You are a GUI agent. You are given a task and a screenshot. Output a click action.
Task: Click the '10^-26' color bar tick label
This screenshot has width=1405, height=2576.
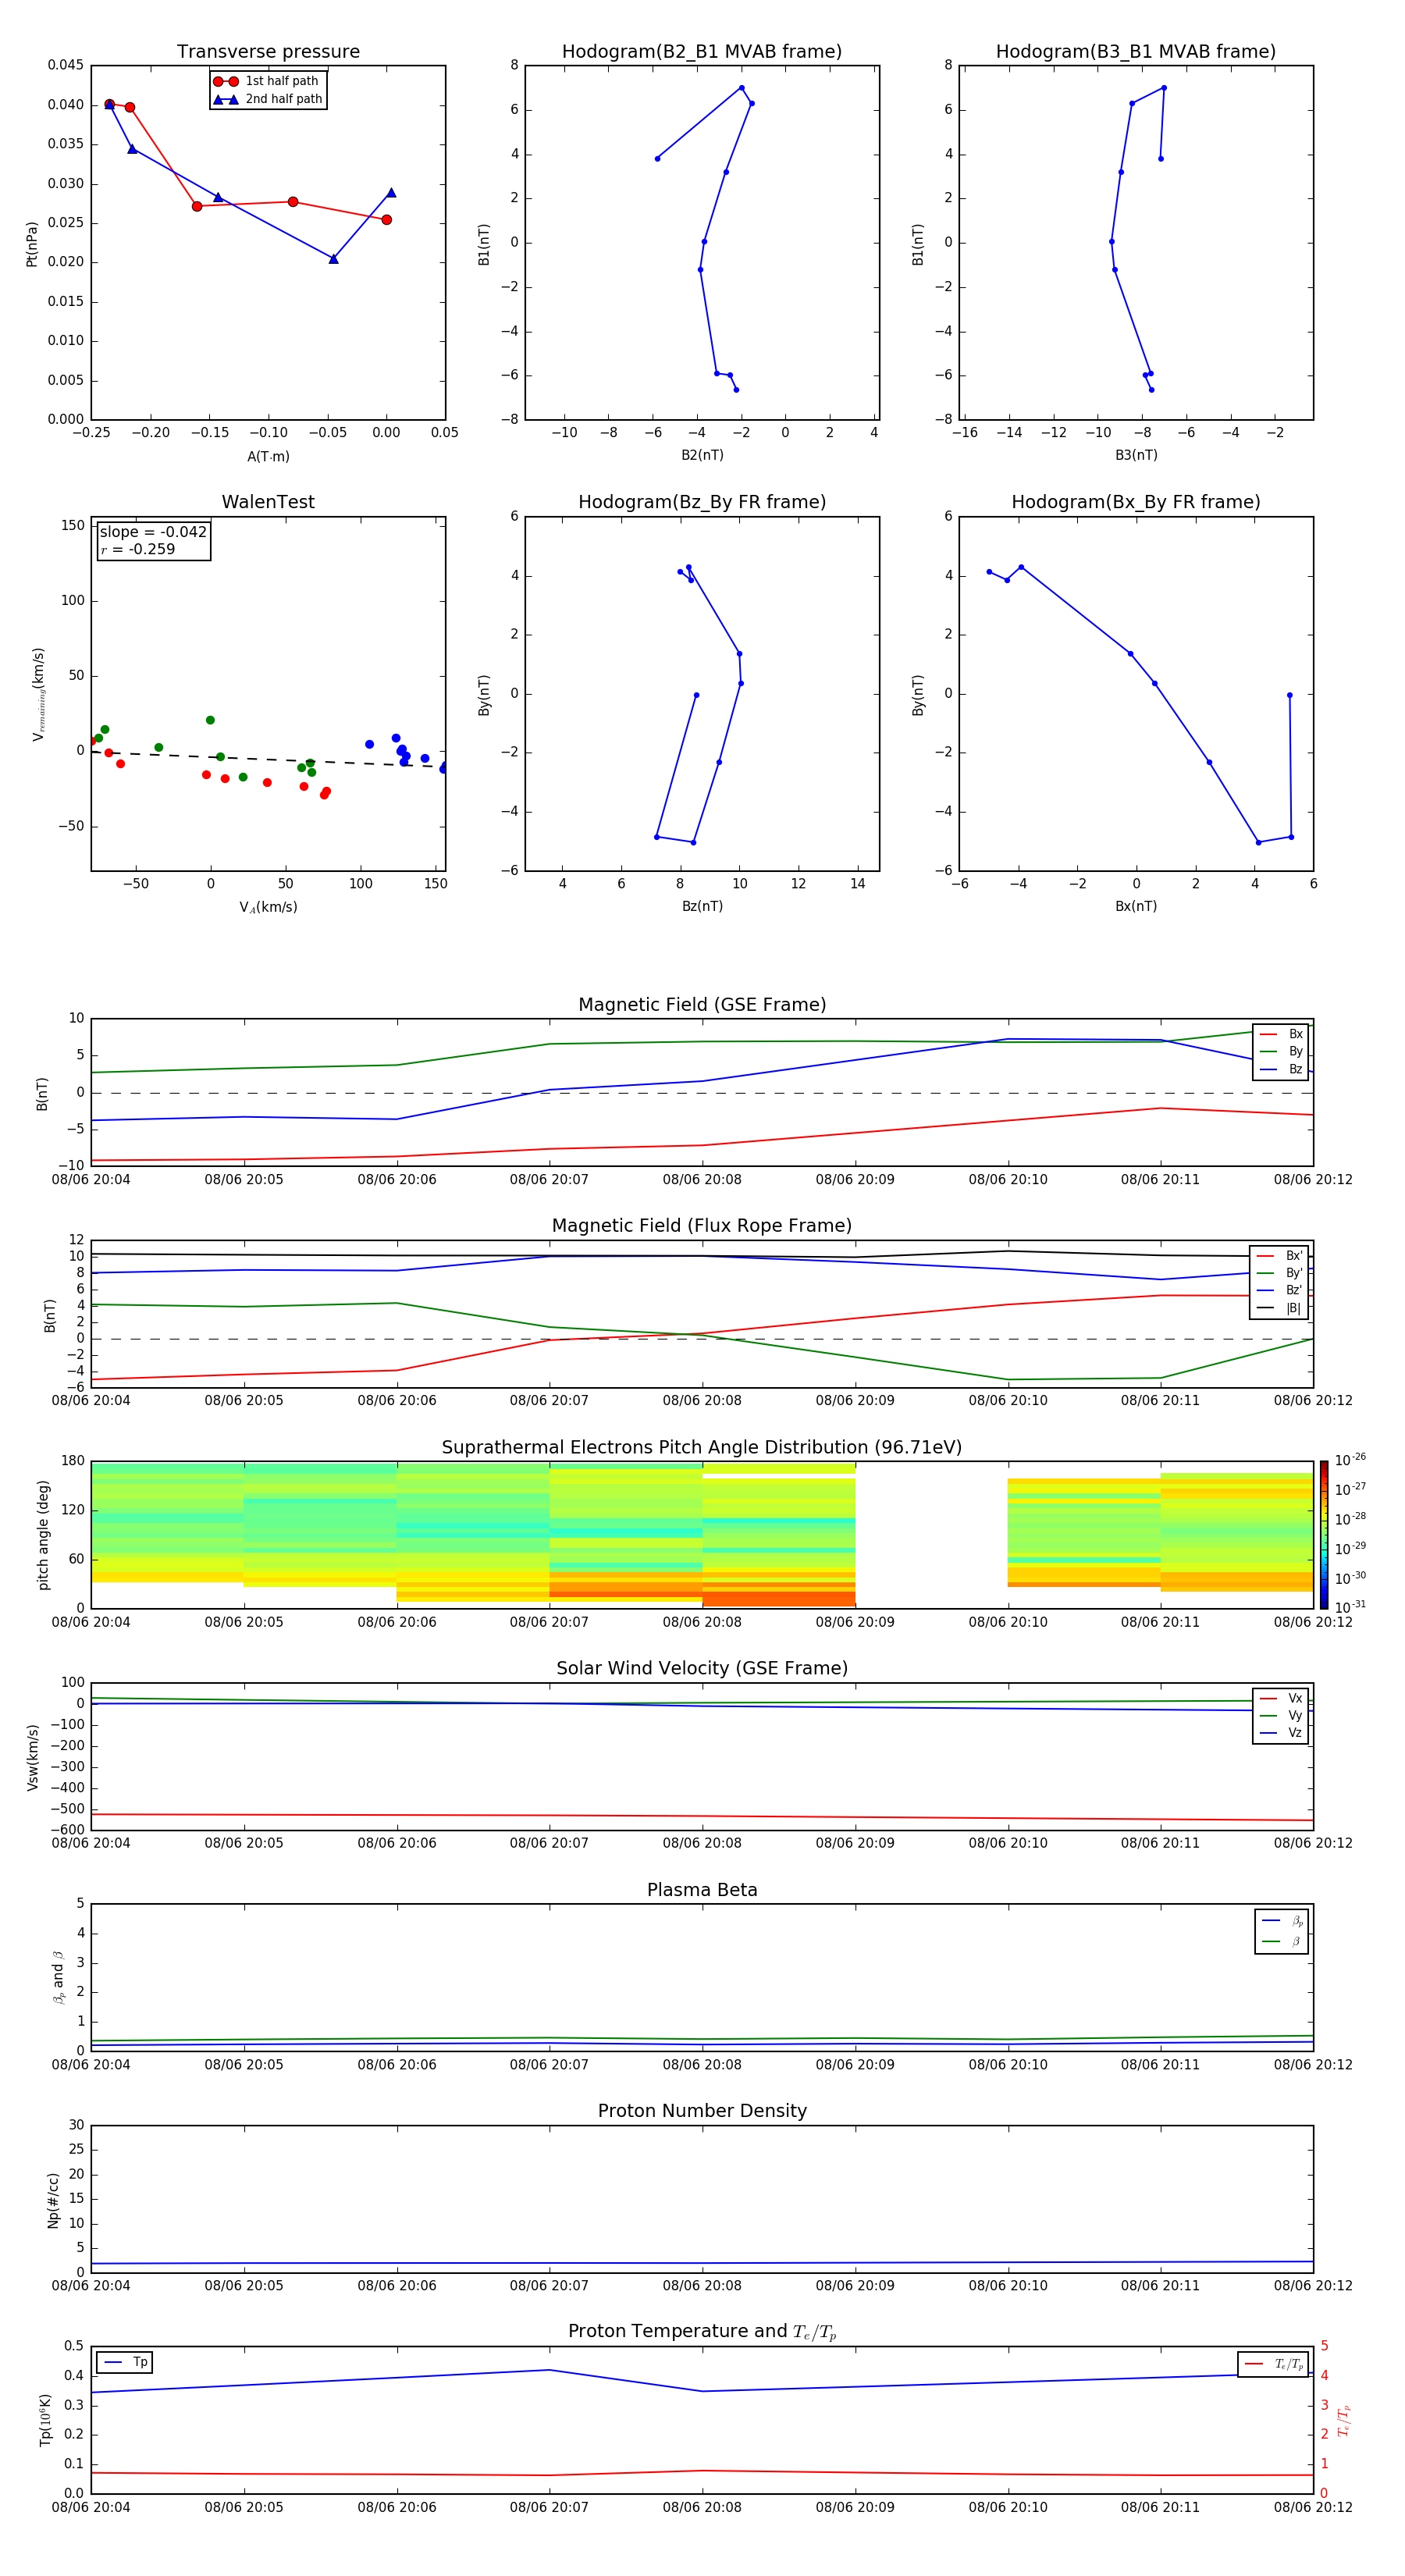pos(1350,1460)
